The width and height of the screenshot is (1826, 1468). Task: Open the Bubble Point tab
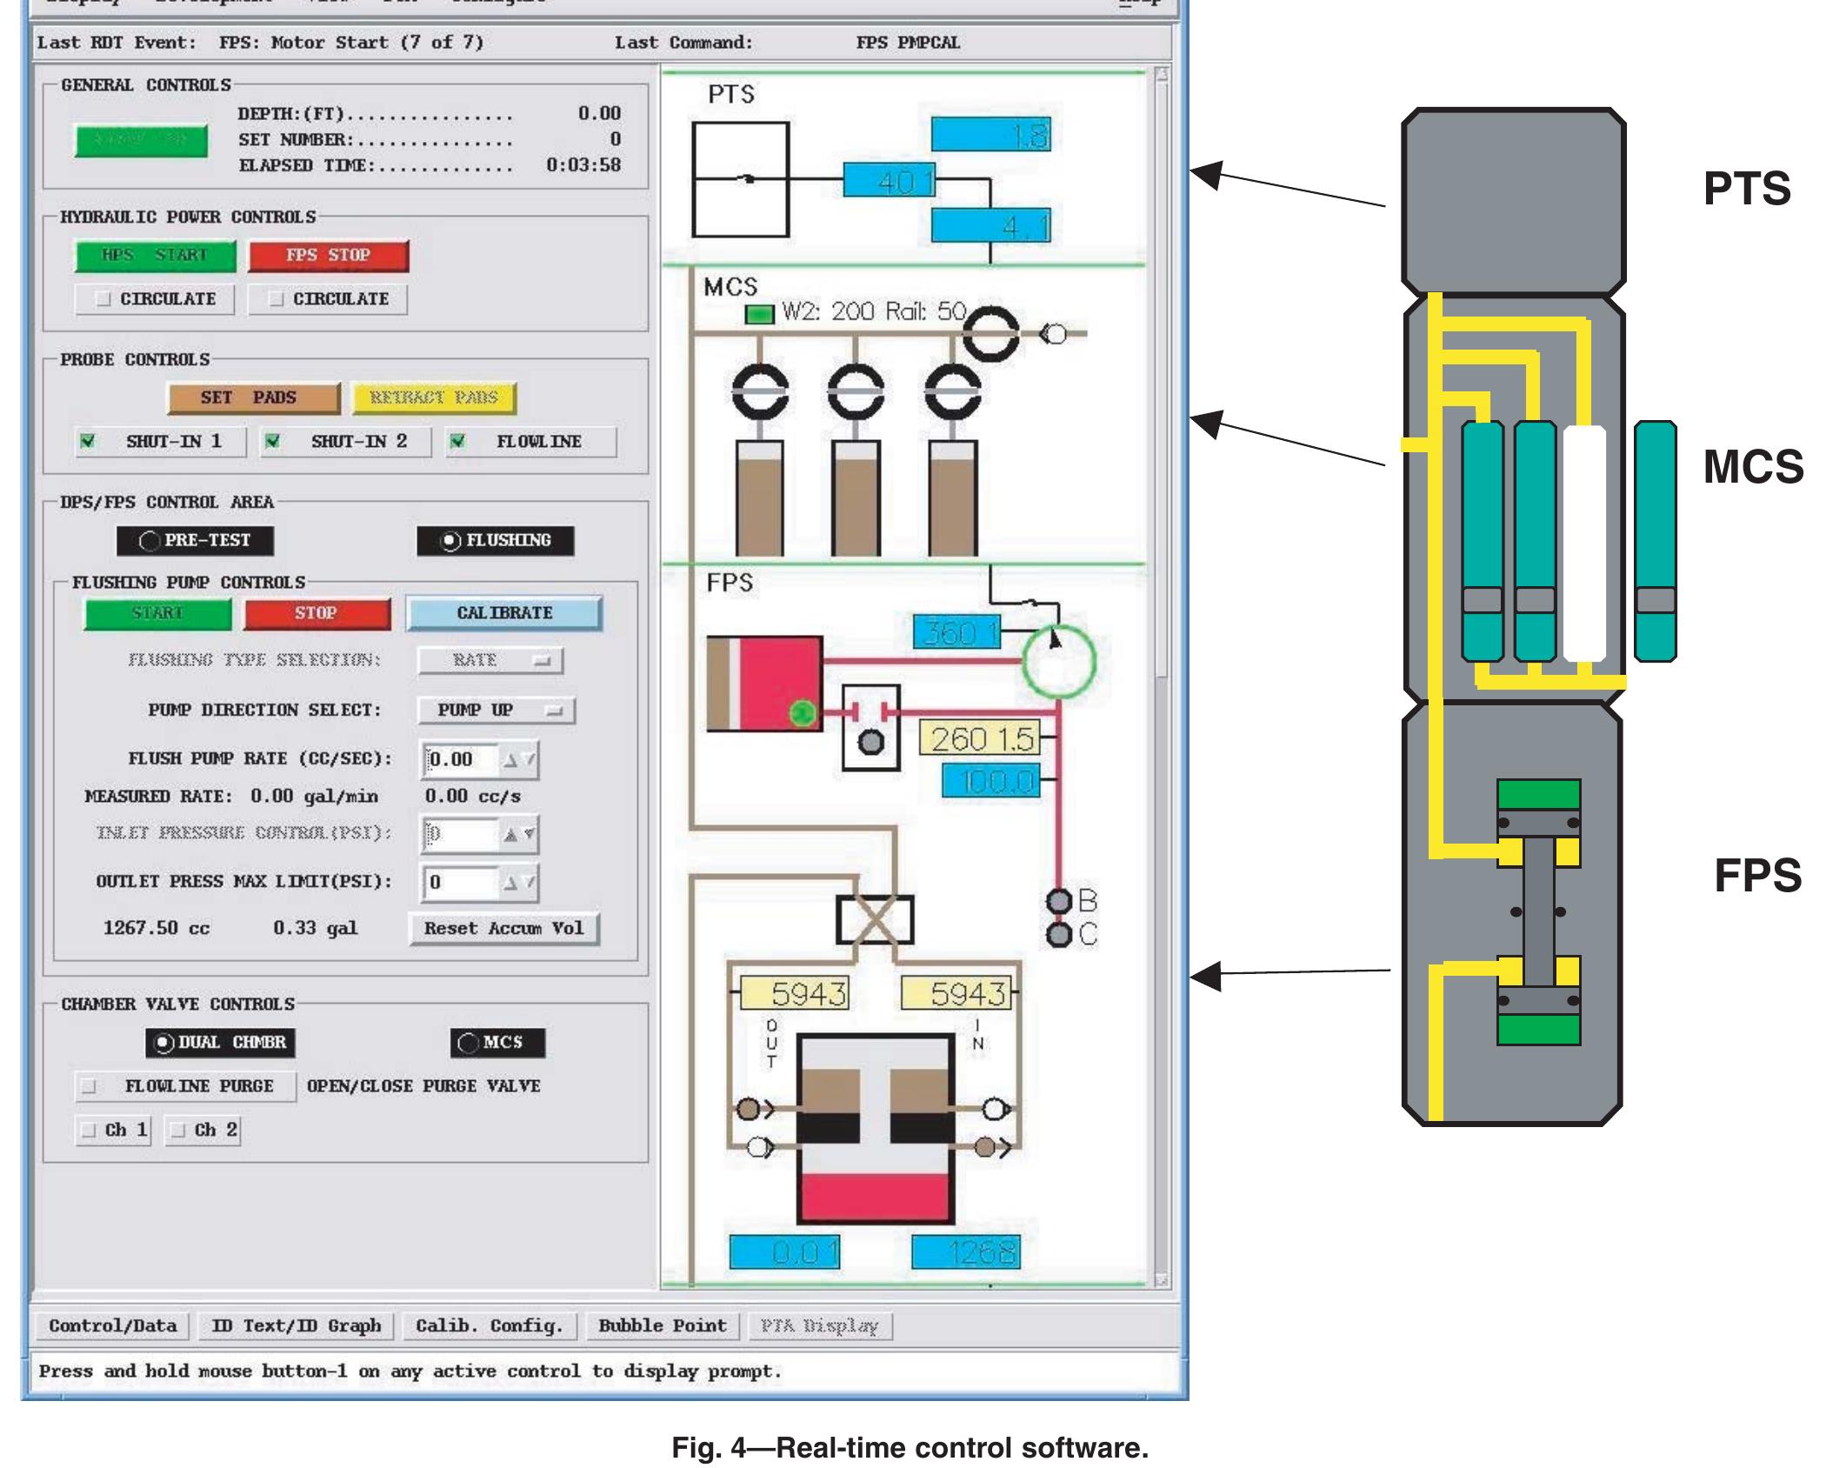(663, 1326)
